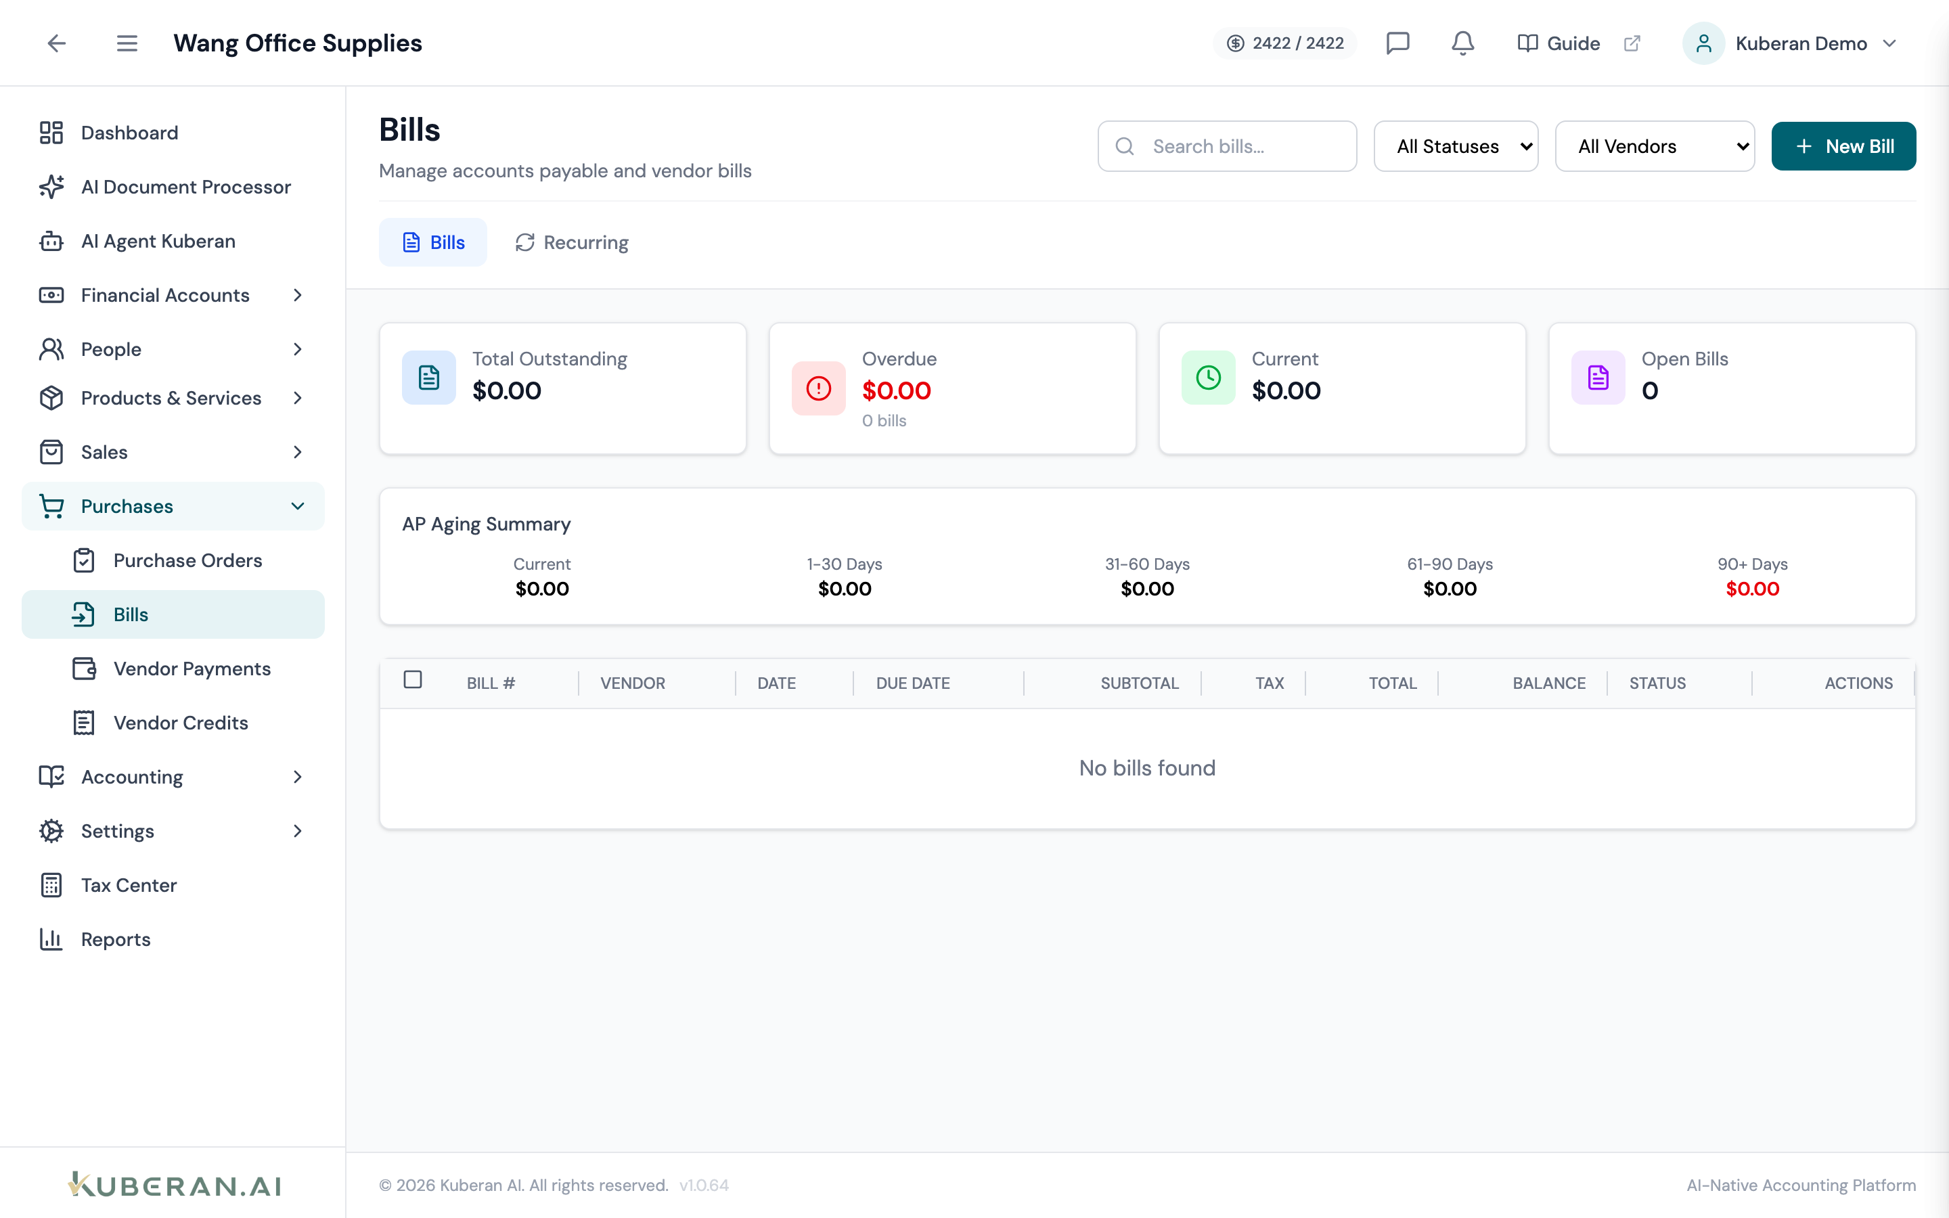
Task: Click the Tax Center calculator icon
Action: (x=51, y=884)
